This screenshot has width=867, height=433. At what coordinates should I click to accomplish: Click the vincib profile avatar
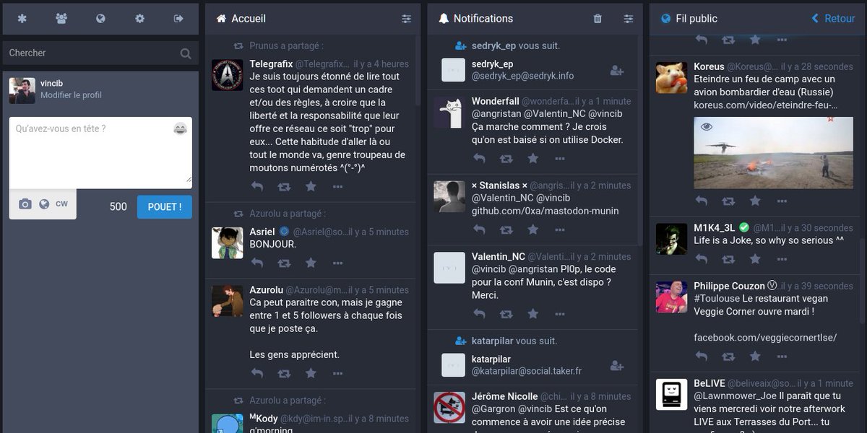[22, 91]
